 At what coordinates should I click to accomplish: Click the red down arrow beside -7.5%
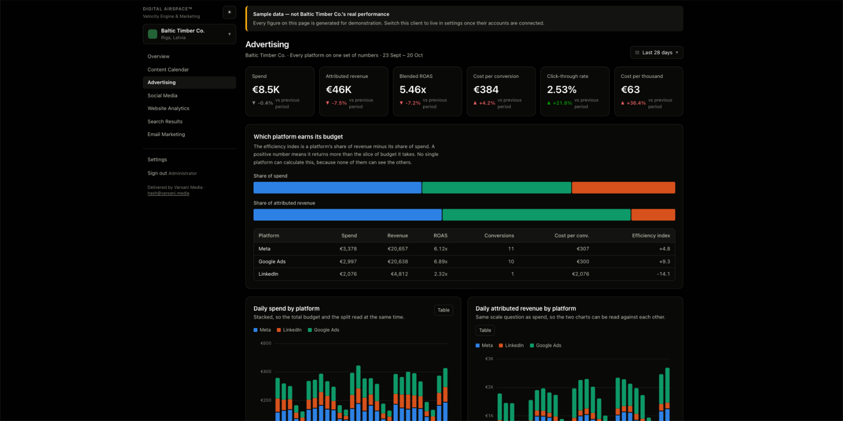click(x=328, y=103)
